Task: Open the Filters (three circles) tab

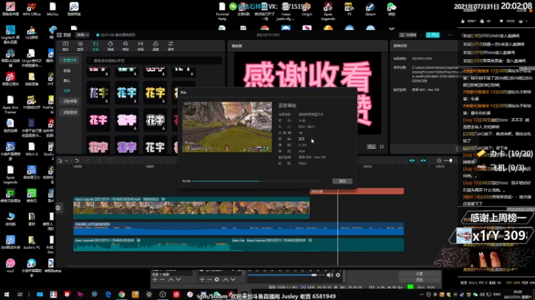Action: pos(156,45)
